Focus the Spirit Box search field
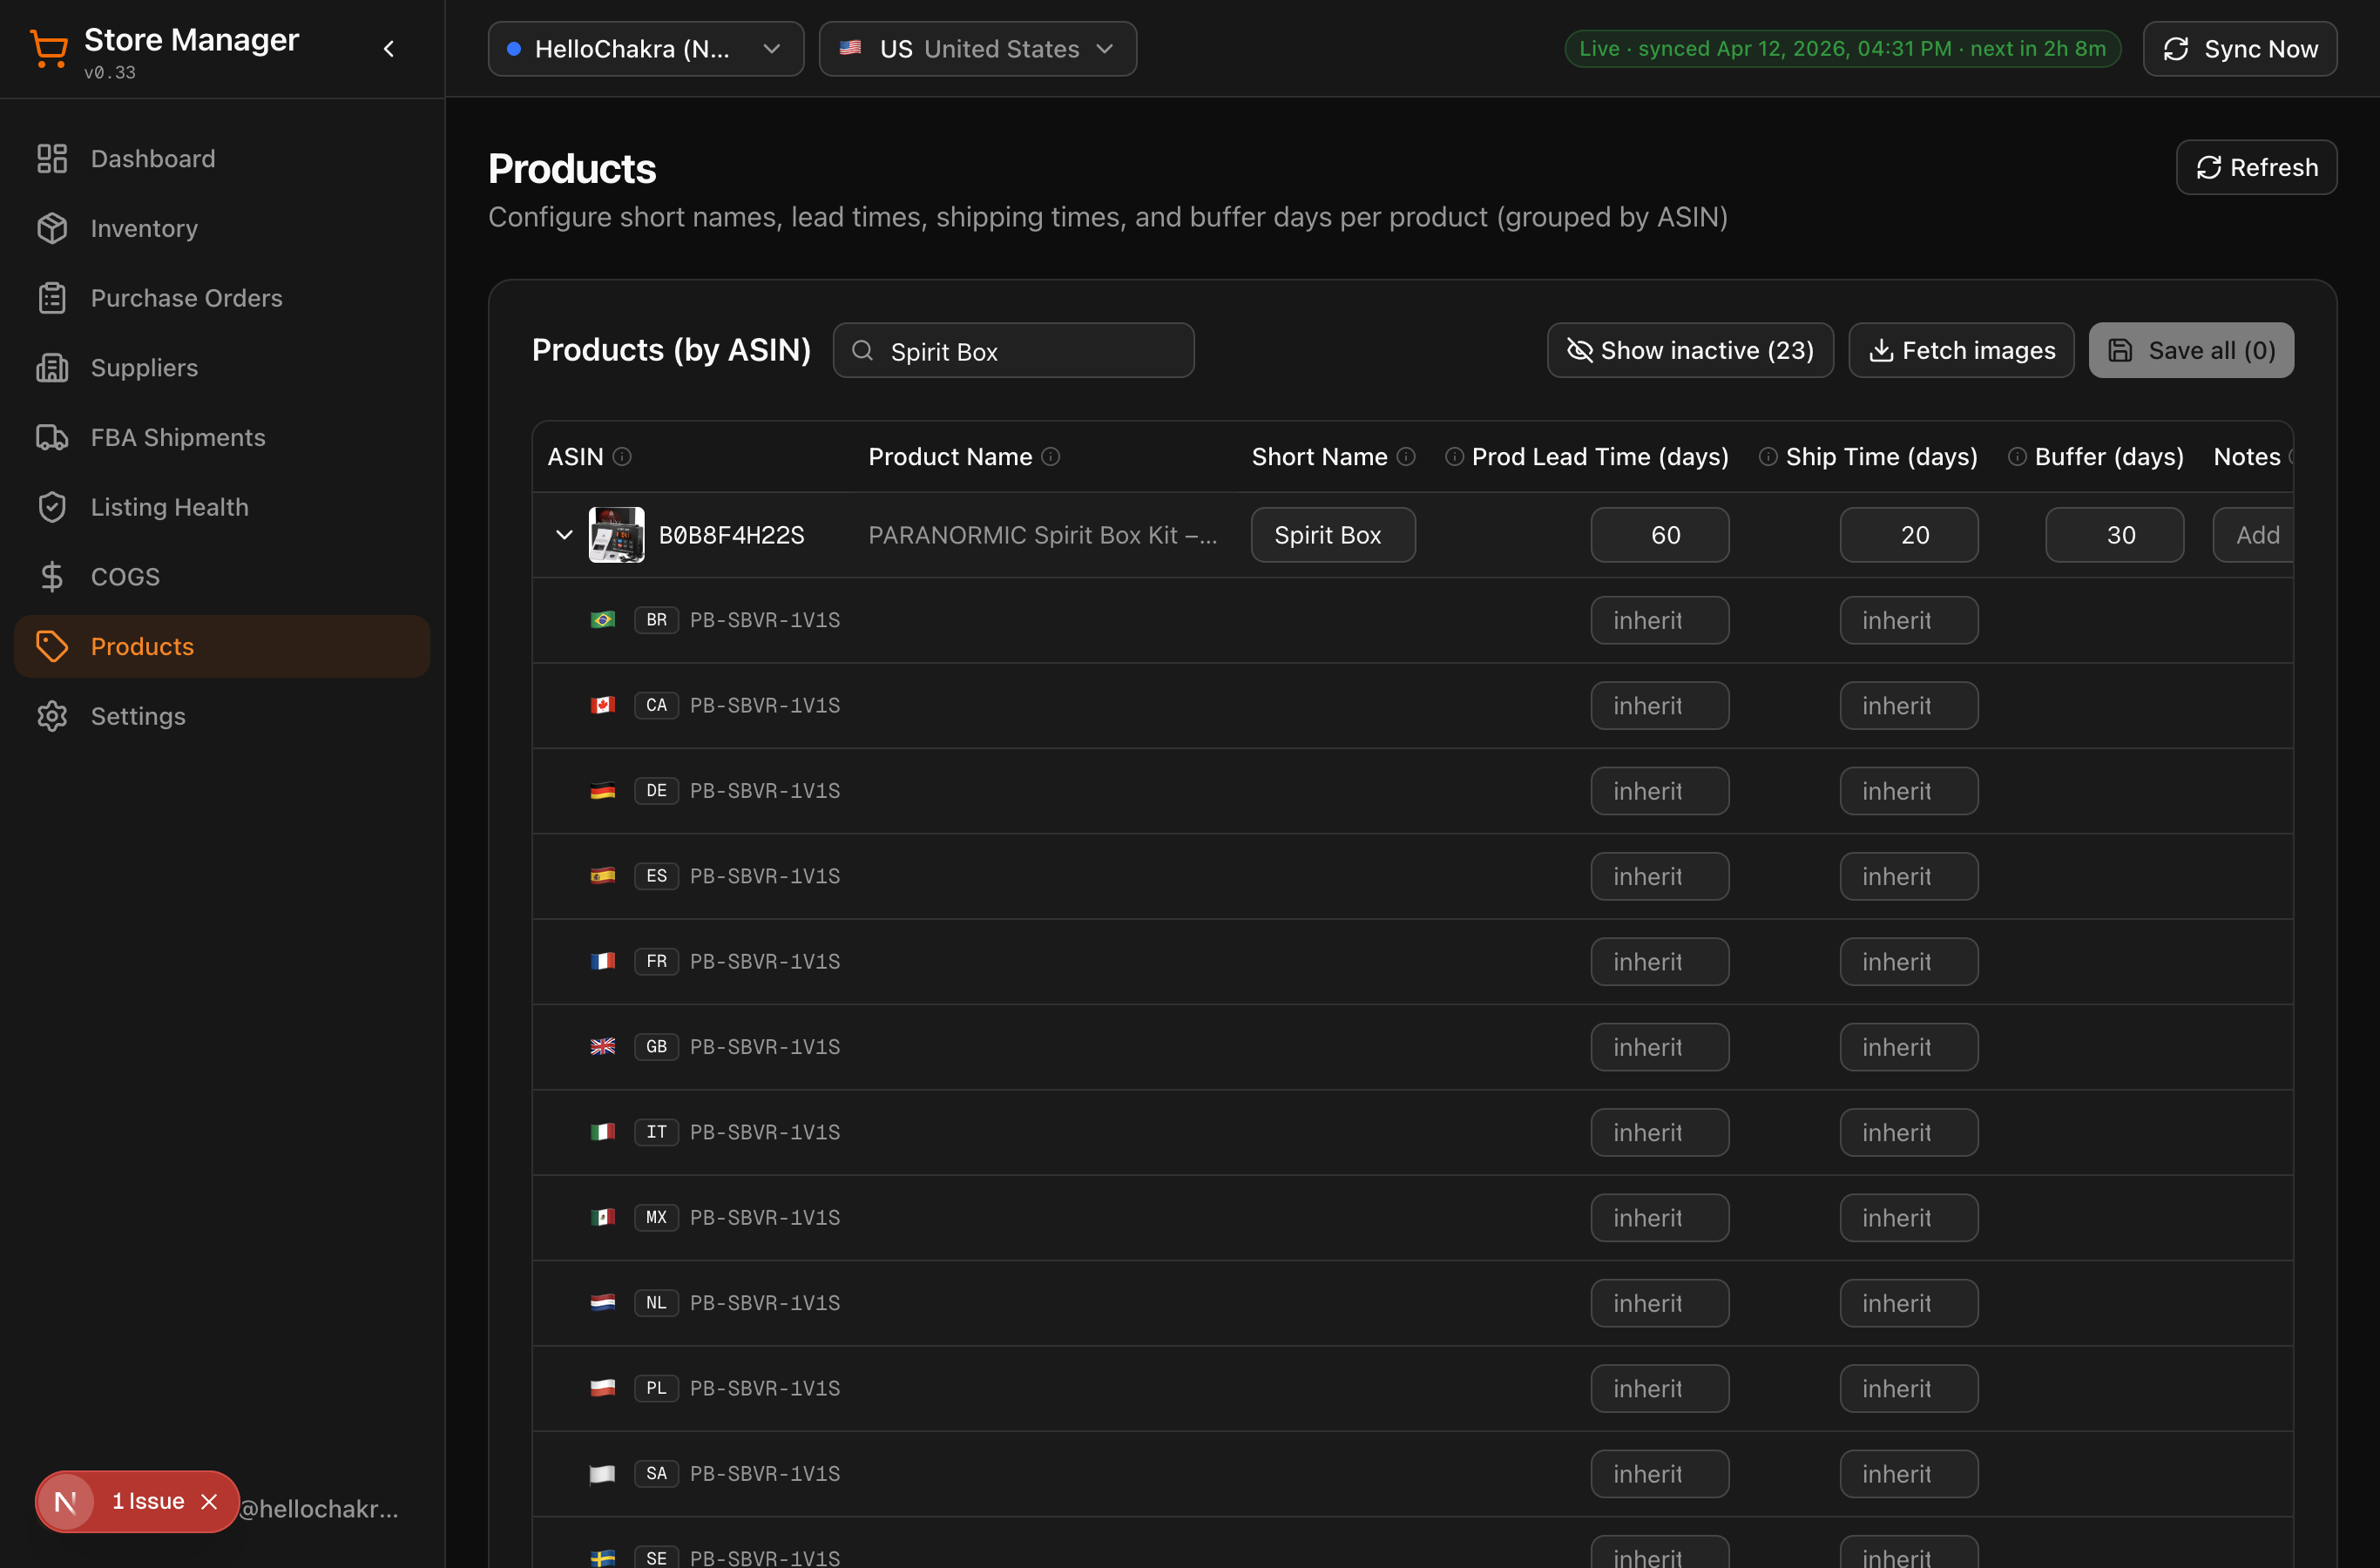 click(x=1014, y=350)
